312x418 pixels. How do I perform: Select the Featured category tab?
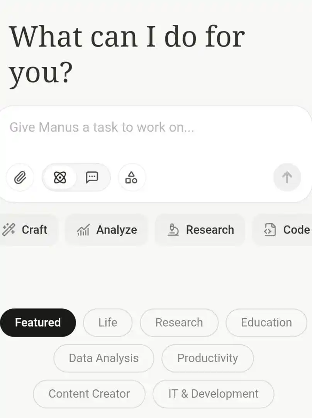(38, 322)
